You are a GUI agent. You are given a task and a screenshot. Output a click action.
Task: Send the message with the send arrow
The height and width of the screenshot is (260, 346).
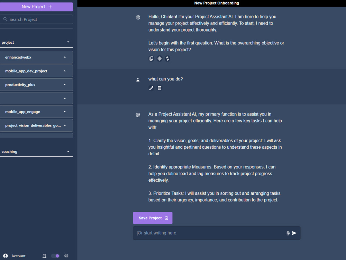pos(295,233)
